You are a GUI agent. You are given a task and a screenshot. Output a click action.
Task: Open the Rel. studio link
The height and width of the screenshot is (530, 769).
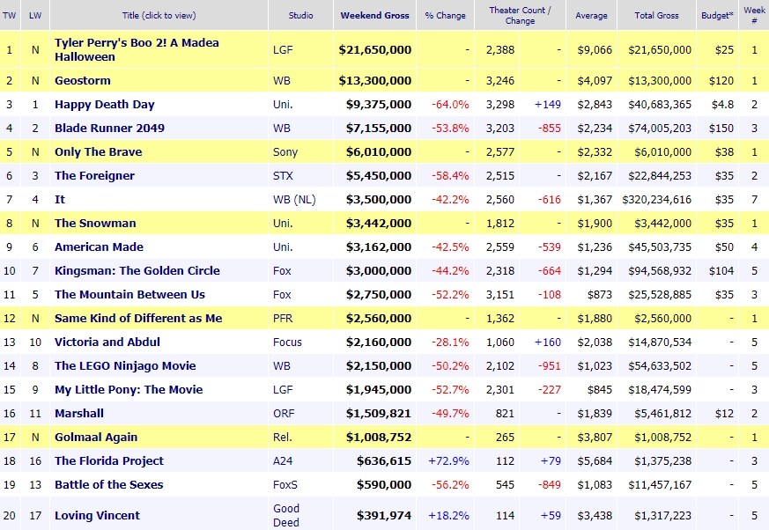283,438
